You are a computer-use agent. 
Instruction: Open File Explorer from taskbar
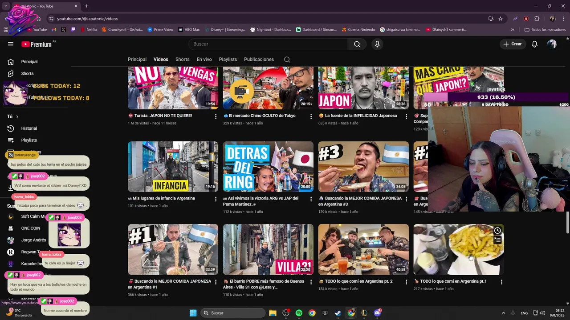[x=273, y=313]
